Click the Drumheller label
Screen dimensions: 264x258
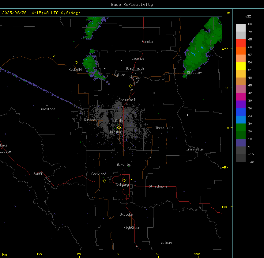pos(195,149)
